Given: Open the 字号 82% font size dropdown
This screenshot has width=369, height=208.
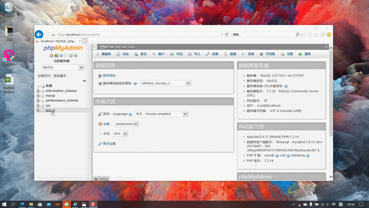Looking at the screenshot, I should tap(120, 134).
